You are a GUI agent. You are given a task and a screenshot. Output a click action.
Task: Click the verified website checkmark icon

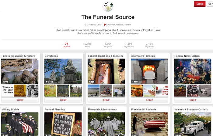pos(105,25)
